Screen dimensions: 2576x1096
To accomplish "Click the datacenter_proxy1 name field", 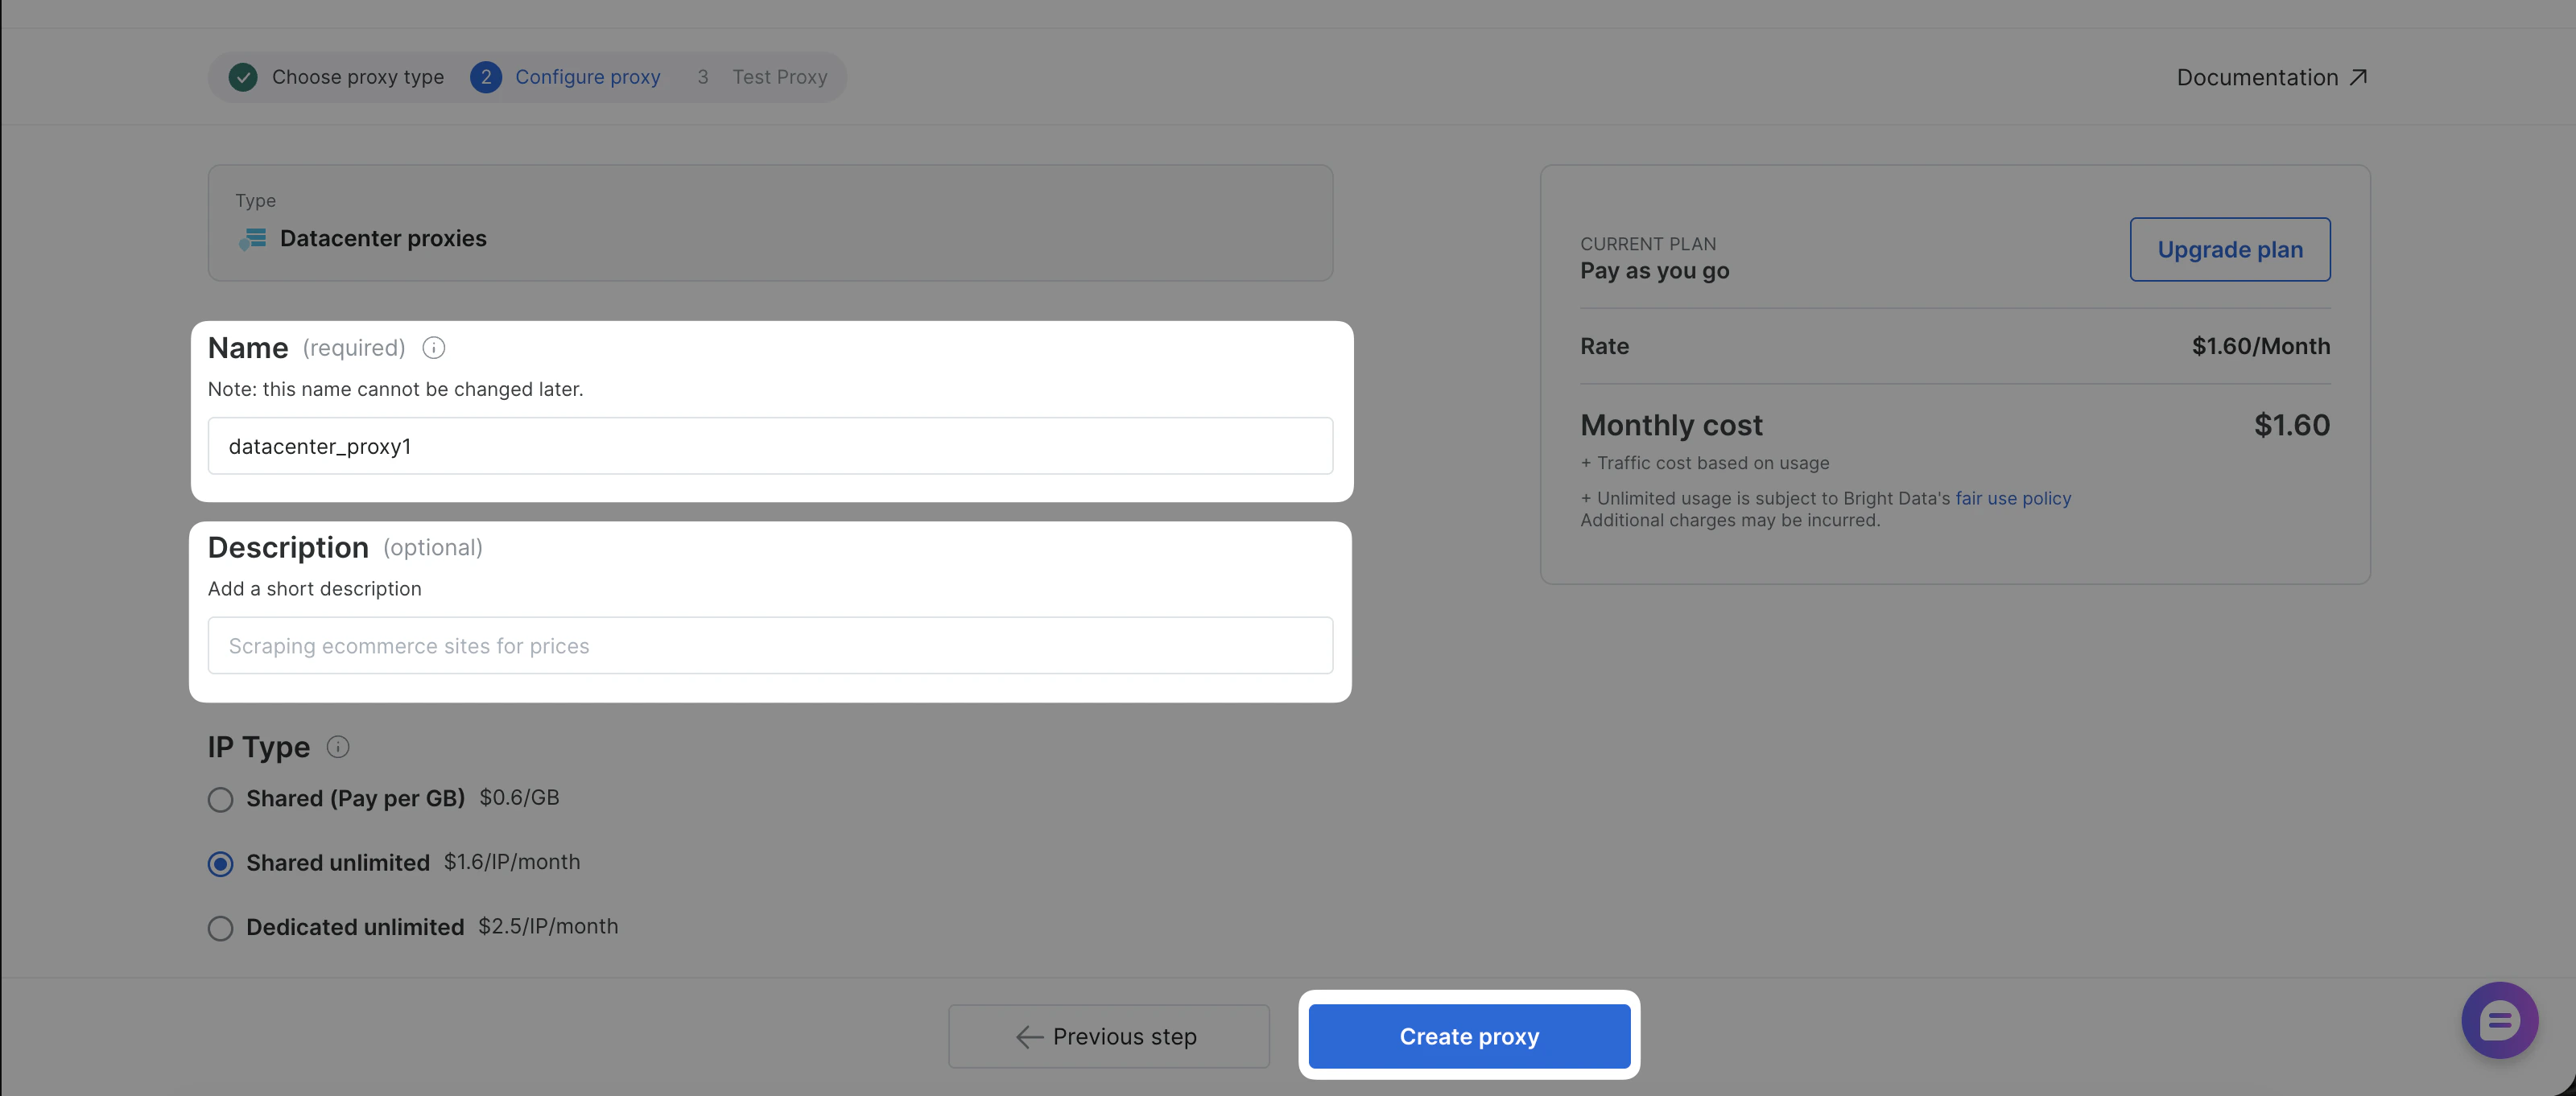I will click(x=770, y=446).
